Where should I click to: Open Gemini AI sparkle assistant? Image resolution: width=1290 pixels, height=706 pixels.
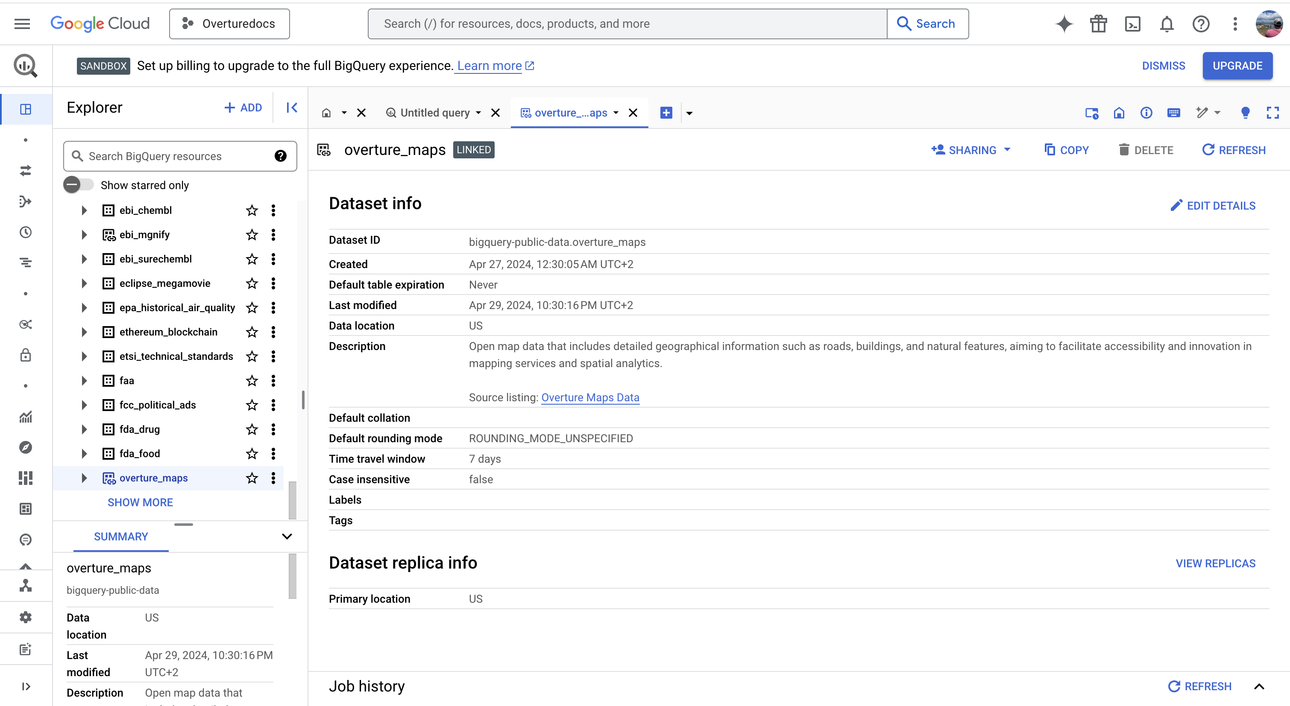point(1064,23)
